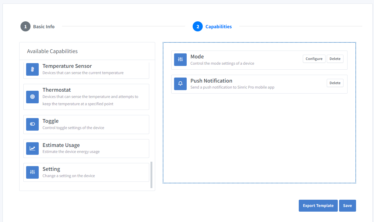Image resolution: width=374 pixels, height=222 pixels.
Task: Click the Toggle switch icon
Action: point(32,124)
